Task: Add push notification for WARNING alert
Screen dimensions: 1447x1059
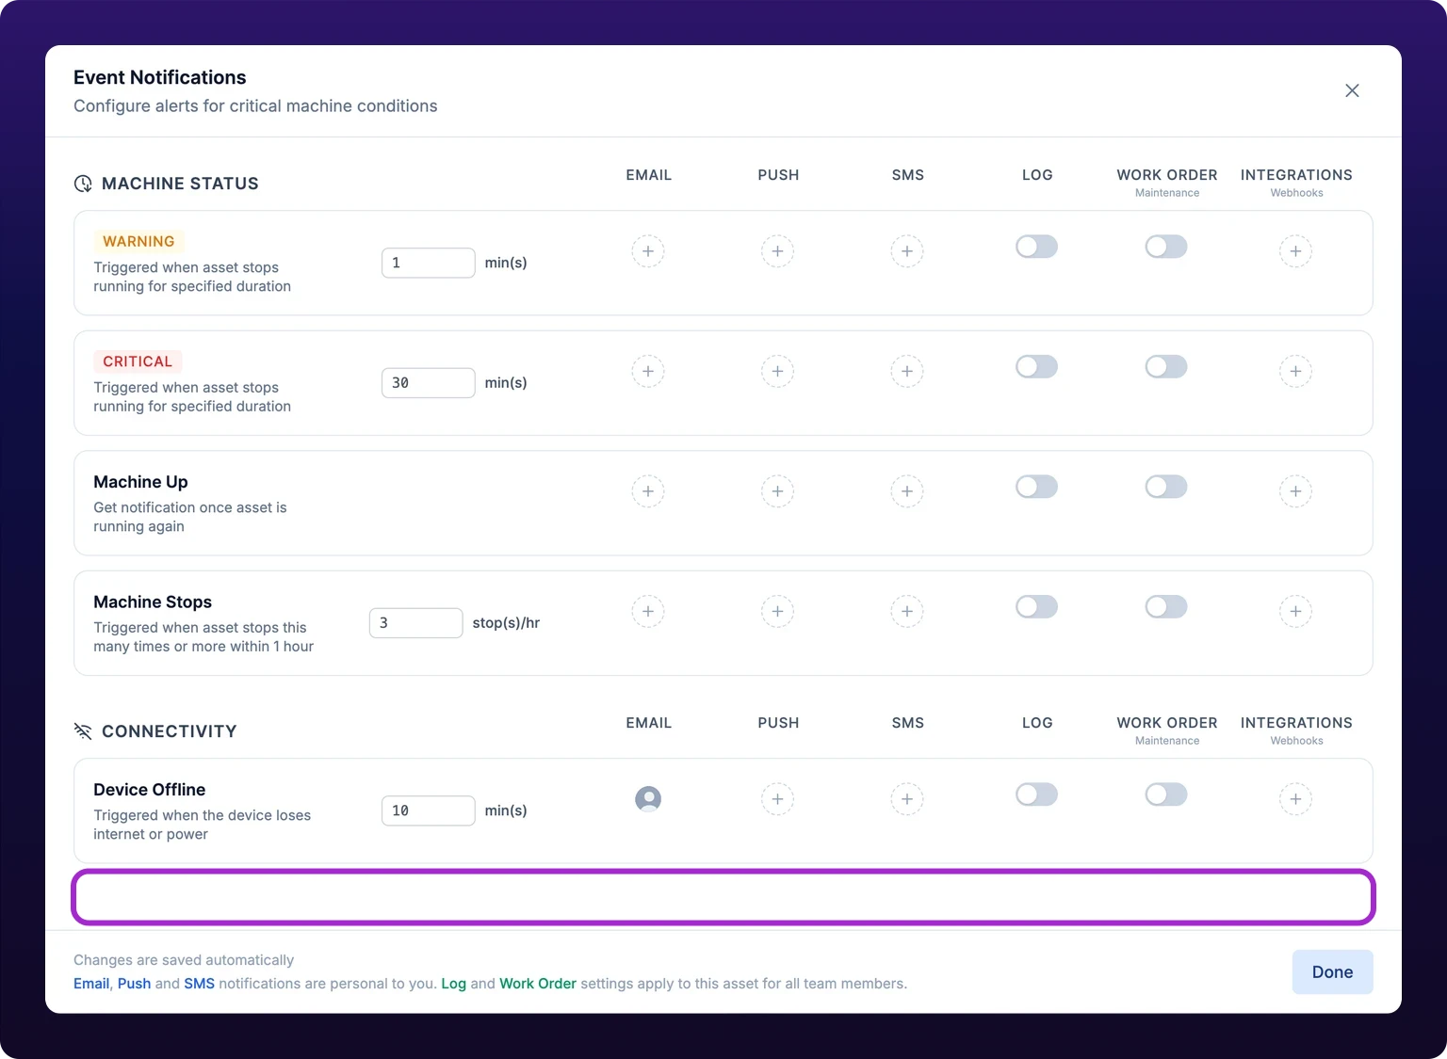Action: (777, 251)
